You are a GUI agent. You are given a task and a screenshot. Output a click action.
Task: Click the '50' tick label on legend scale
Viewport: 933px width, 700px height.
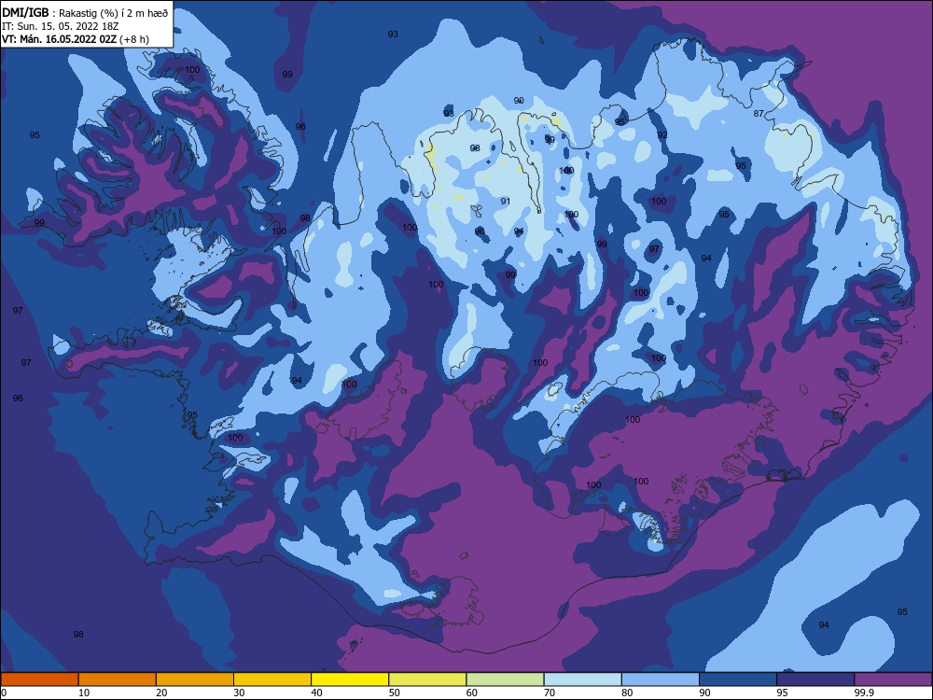(x=395, y=693)
